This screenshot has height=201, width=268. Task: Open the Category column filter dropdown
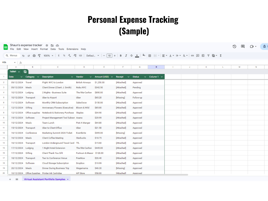[x=38, y=77]
